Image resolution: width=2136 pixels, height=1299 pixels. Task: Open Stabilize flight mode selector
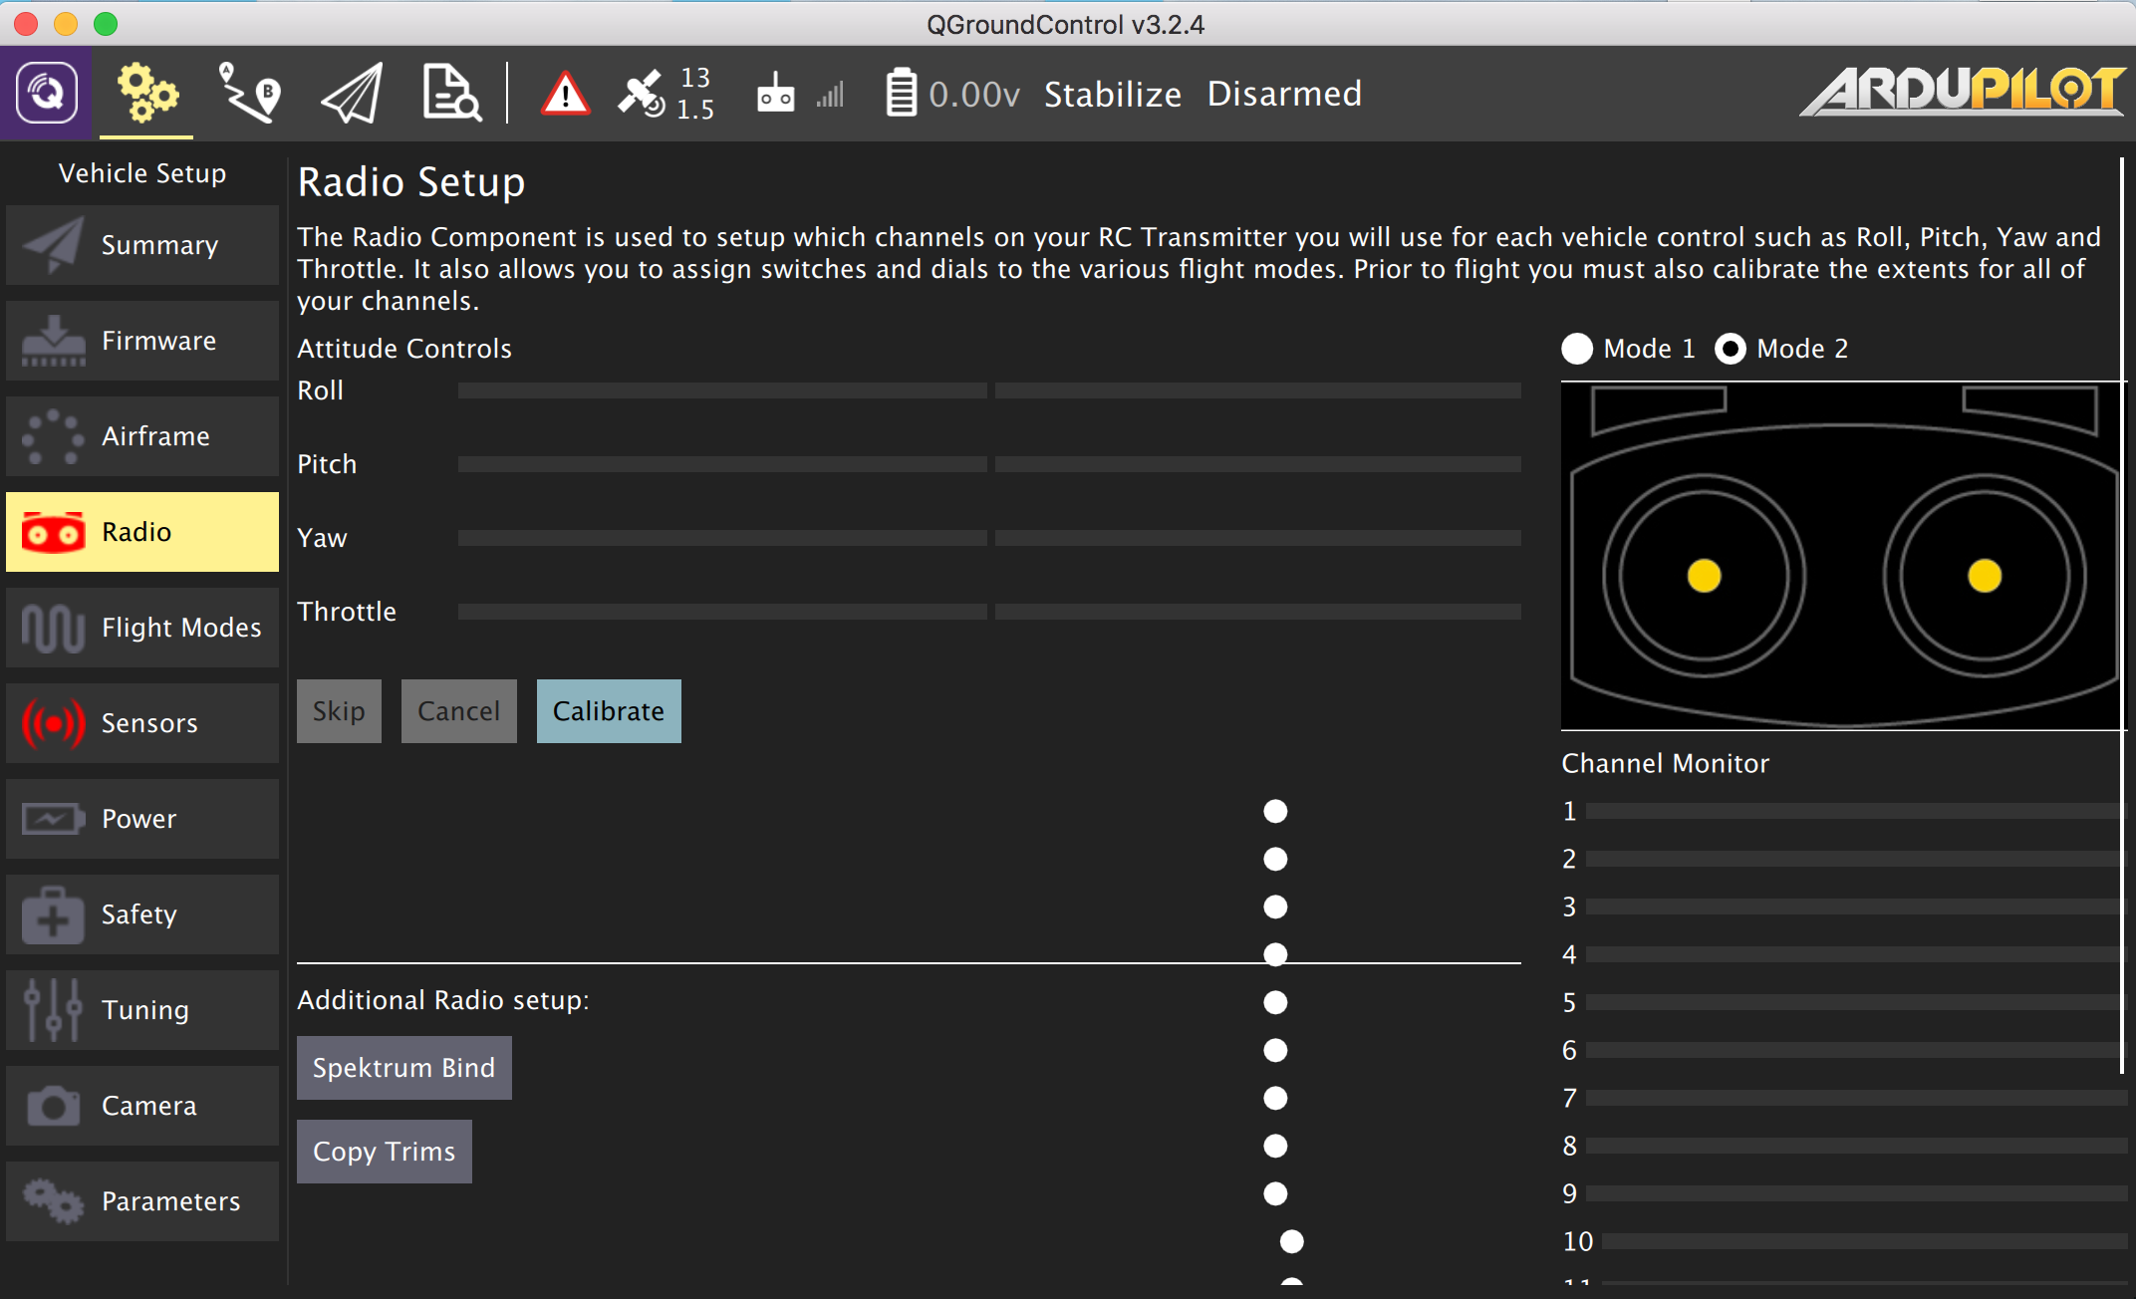coord(1112,94)
